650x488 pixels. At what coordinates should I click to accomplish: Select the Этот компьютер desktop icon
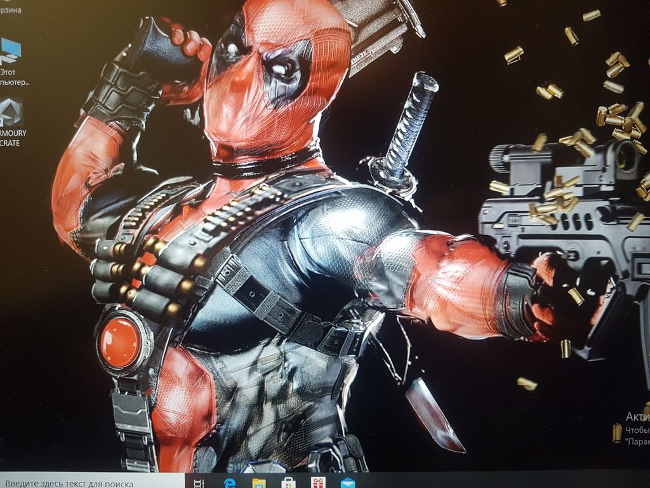click(11, 50)
